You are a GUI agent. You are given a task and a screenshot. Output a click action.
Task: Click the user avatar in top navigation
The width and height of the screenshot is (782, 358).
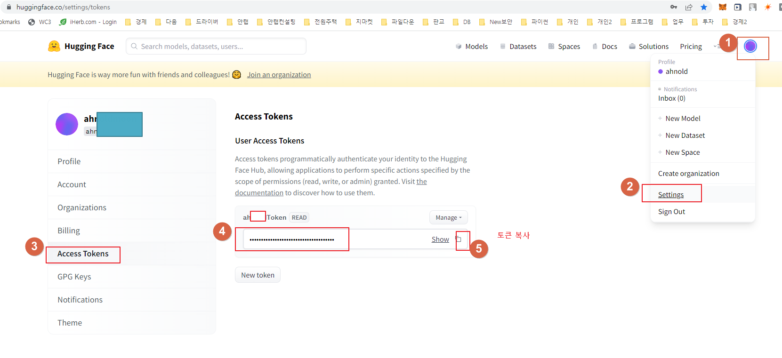click(x=750, y=46)
